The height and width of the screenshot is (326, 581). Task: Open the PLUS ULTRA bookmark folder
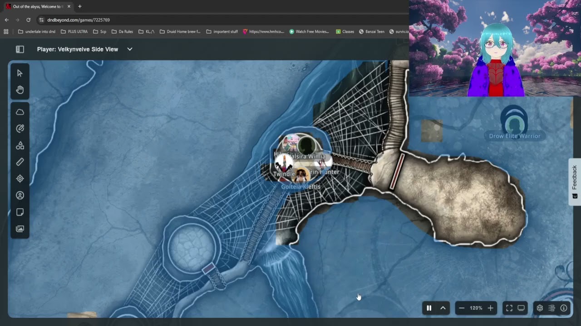point(74,32)
